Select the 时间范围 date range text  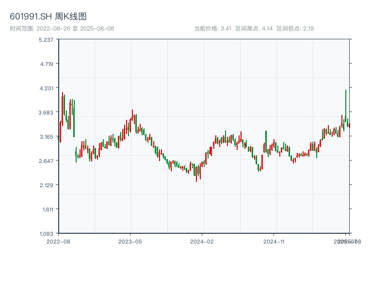[62, 29]
